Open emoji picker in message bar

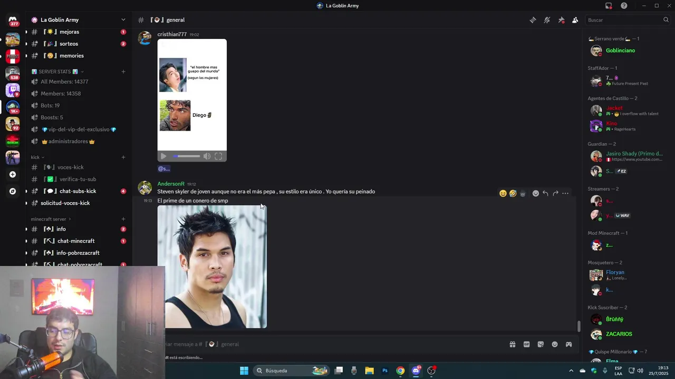pyautogui.click(x=555, y=344)
